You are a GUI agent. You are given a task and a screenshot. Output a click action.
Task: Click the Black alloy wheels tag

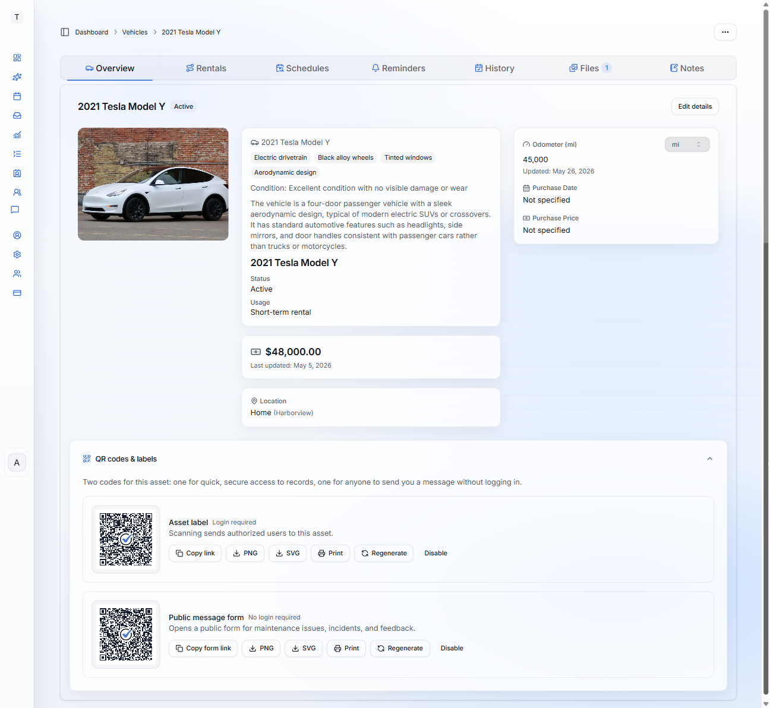pos(346,157)
